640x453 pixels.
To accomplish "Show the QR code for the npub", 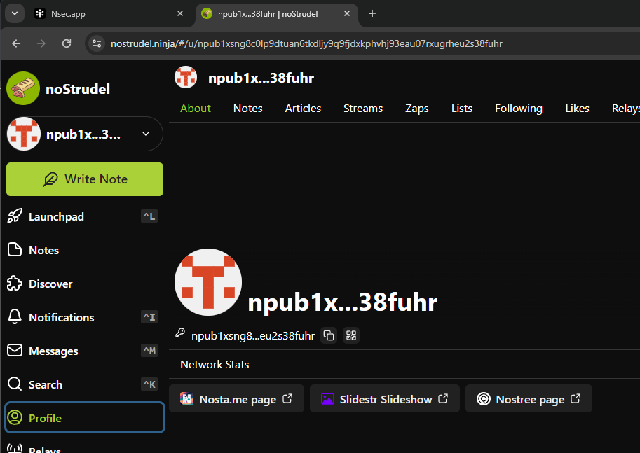I will [x=351, y=335].
